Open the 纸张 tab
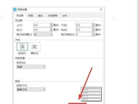Viewport: 139px width, 104px height. [x=31, y=16]
